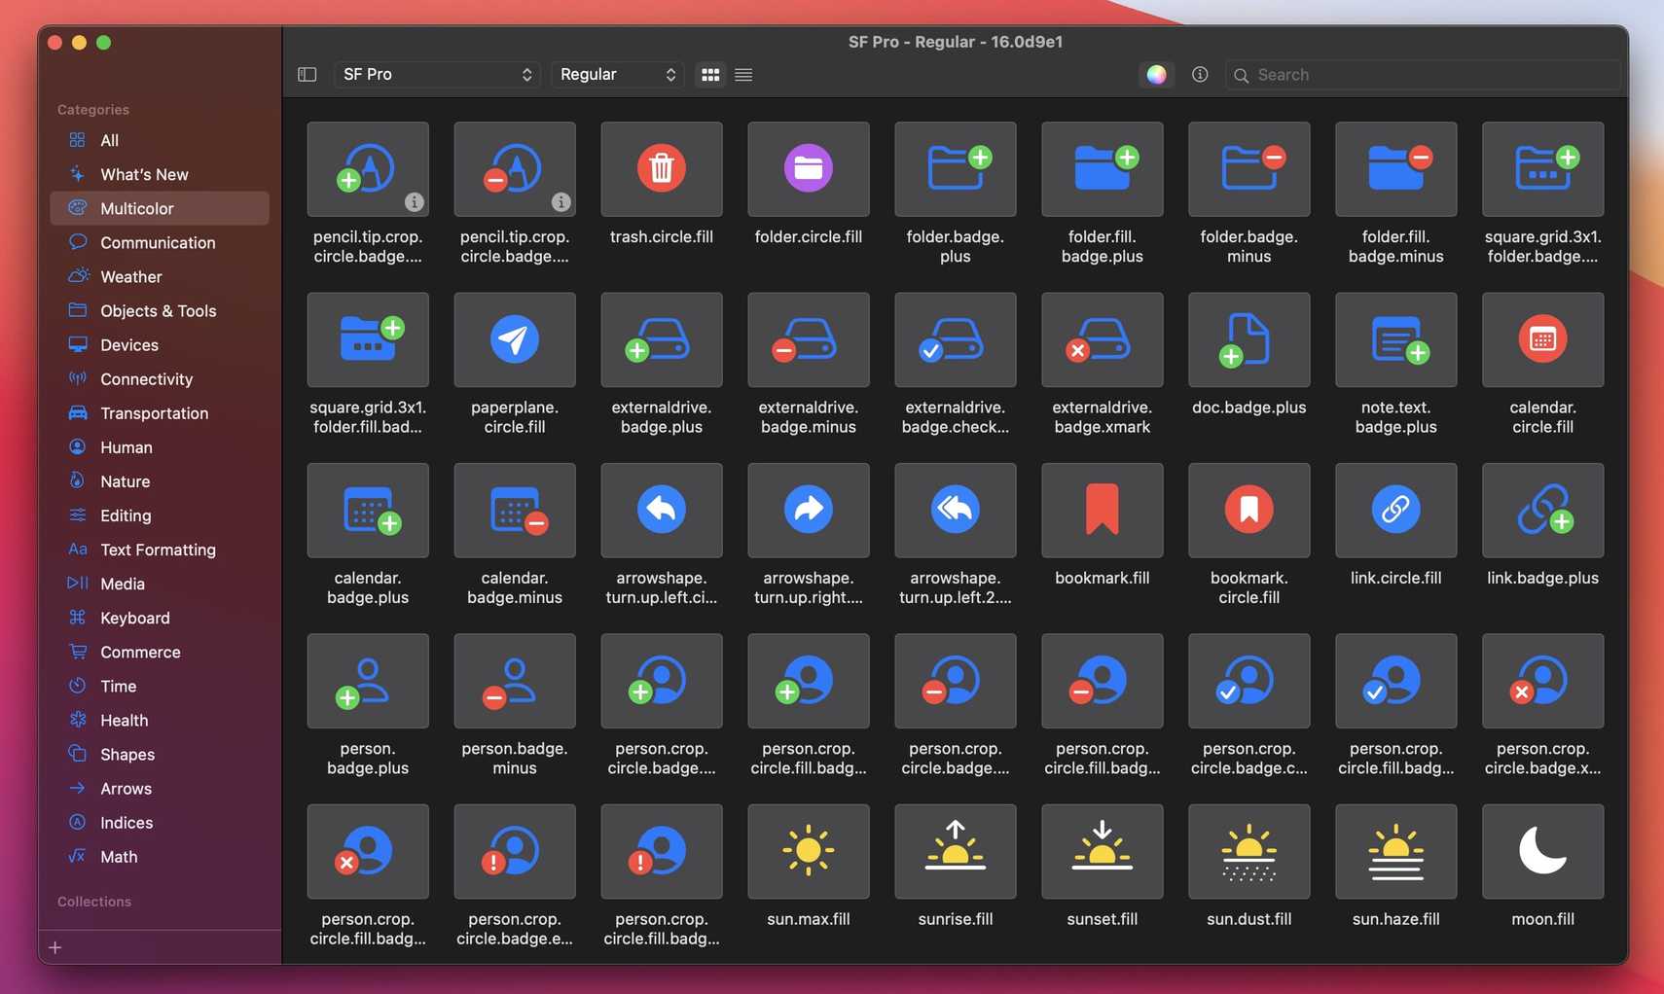Select the sunrise.fill symbol
1664x994 pixels.
[955, 850]
